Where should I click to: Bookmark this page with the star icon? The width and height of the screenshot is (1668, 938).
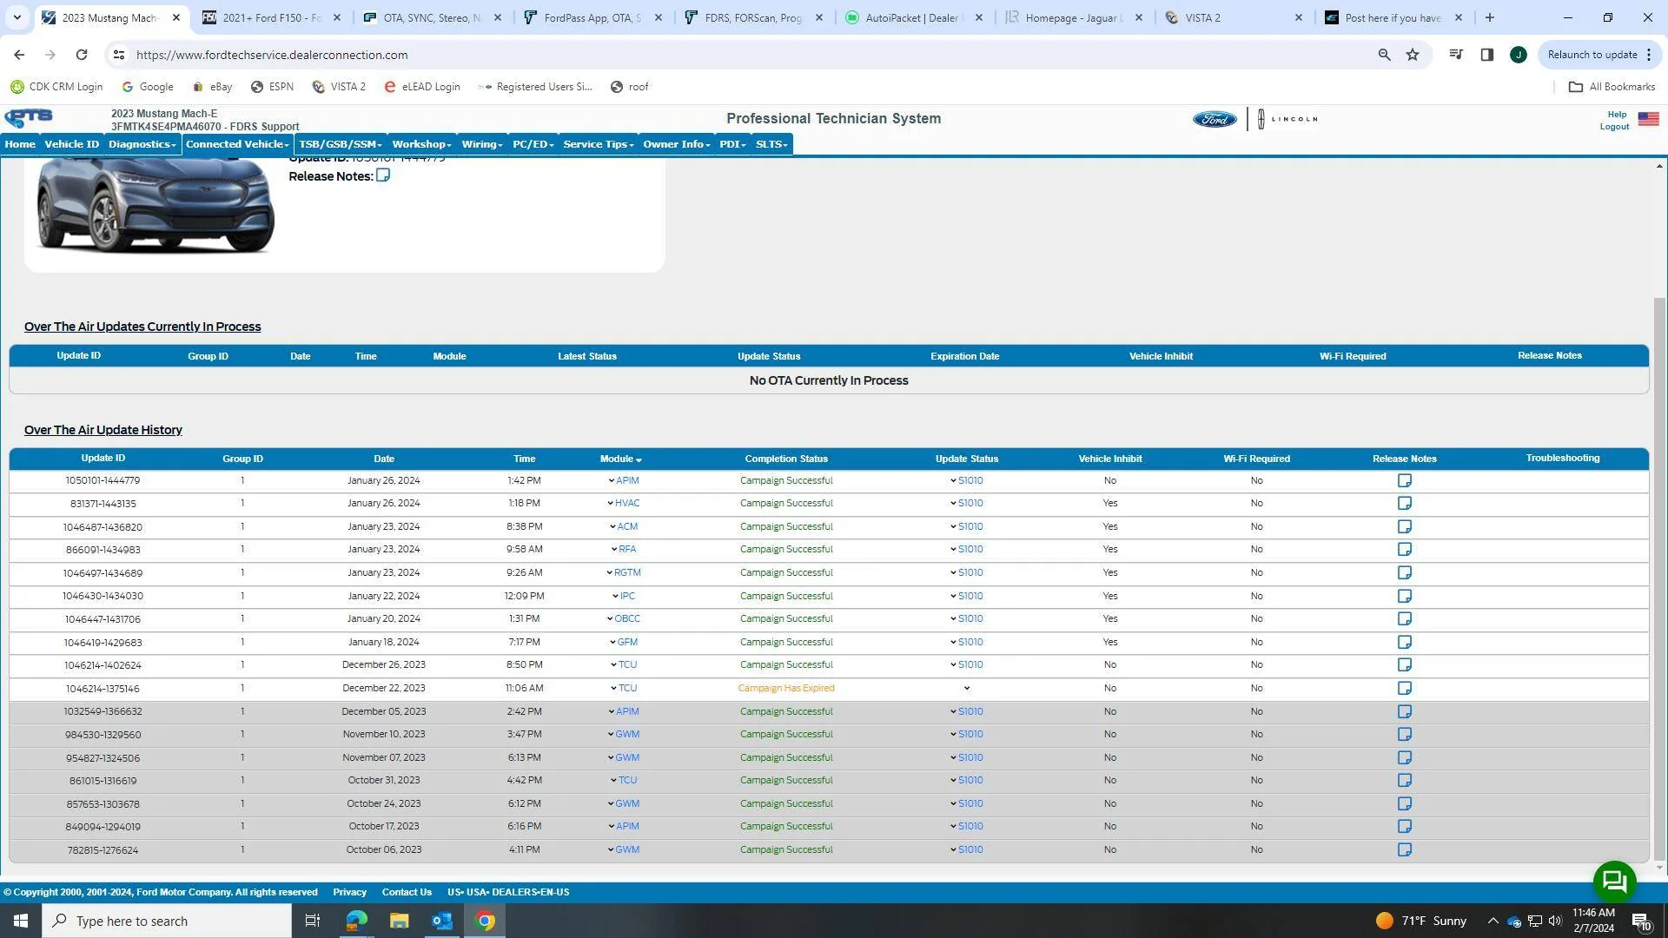(1413, 55)
